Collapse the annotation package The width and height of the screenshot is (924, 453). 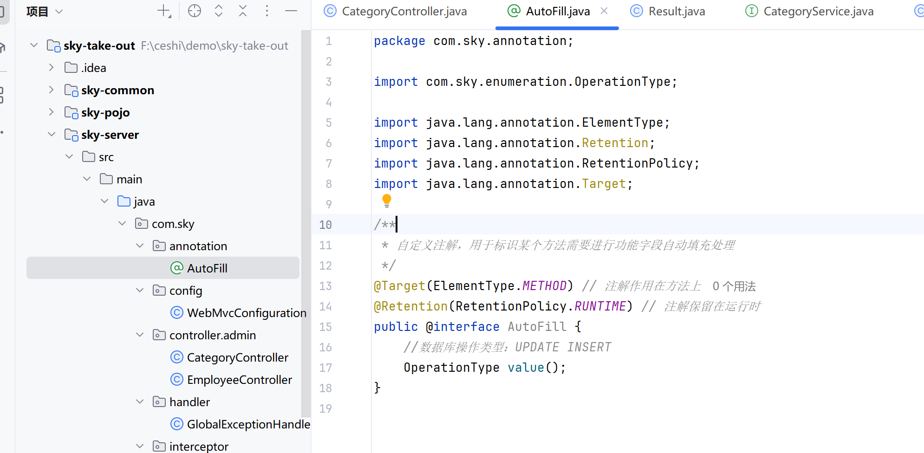point(140,246)
